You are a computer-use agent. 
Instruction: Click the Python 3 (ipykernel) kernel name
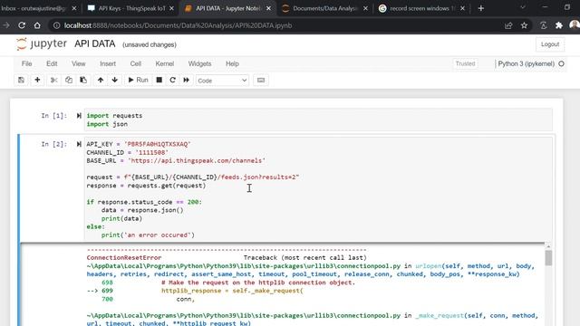tap(526, 63)
